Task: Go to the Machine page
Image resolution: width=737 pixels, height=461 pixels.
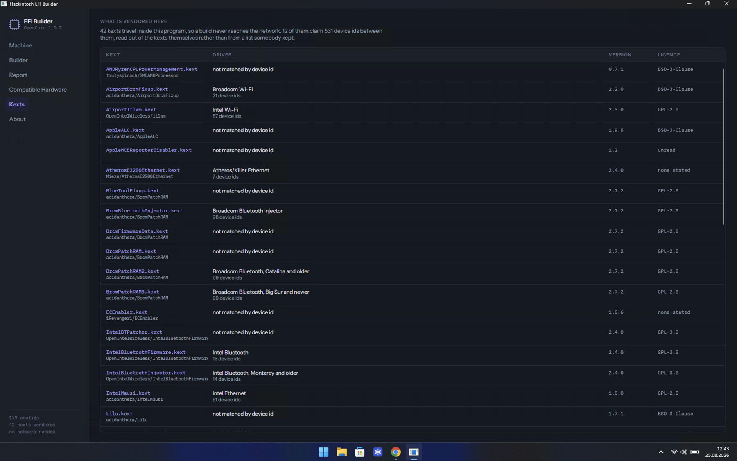Action: [x=20, y=45]
